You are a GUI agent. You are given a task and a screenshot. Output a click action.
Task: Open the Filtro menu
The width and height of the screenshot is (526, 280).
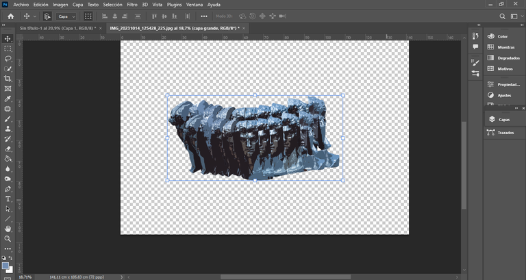point(132,5)
